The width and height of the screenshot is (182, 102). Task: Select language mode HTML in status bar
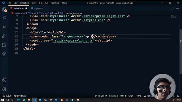pyautogui.click(x=138, y=96)
